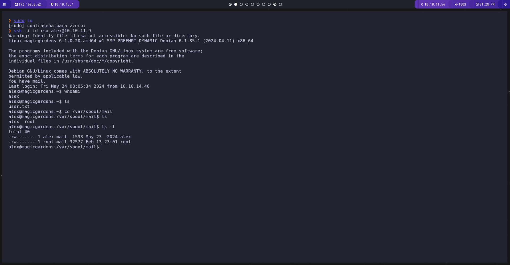The image size is (510, 265).
Task: Click the clock showing 01:28 PM
Action: pos(485,5)
